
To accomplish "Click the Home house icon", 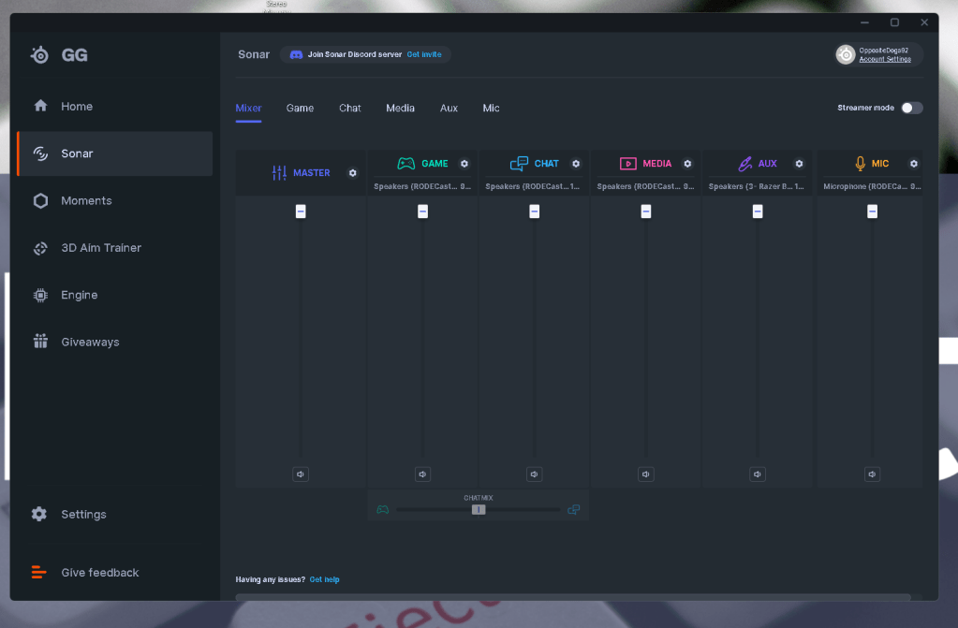I will click(40, 106).
